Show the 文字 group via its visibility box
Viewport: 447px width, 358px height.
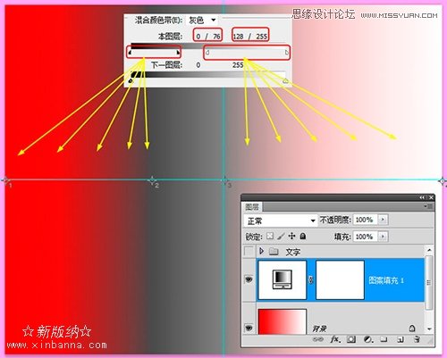click(x=249, y=252)
